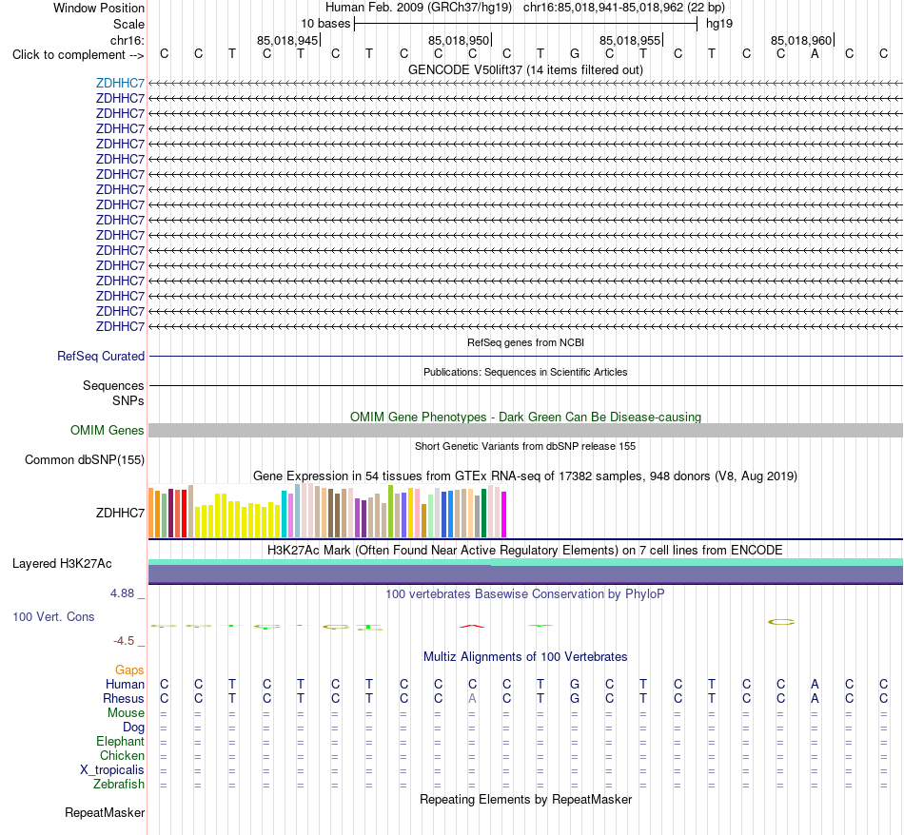Screen dimensions: 904x835
Task: Click the G base in the top sequence row
Action: click(574, 54)
